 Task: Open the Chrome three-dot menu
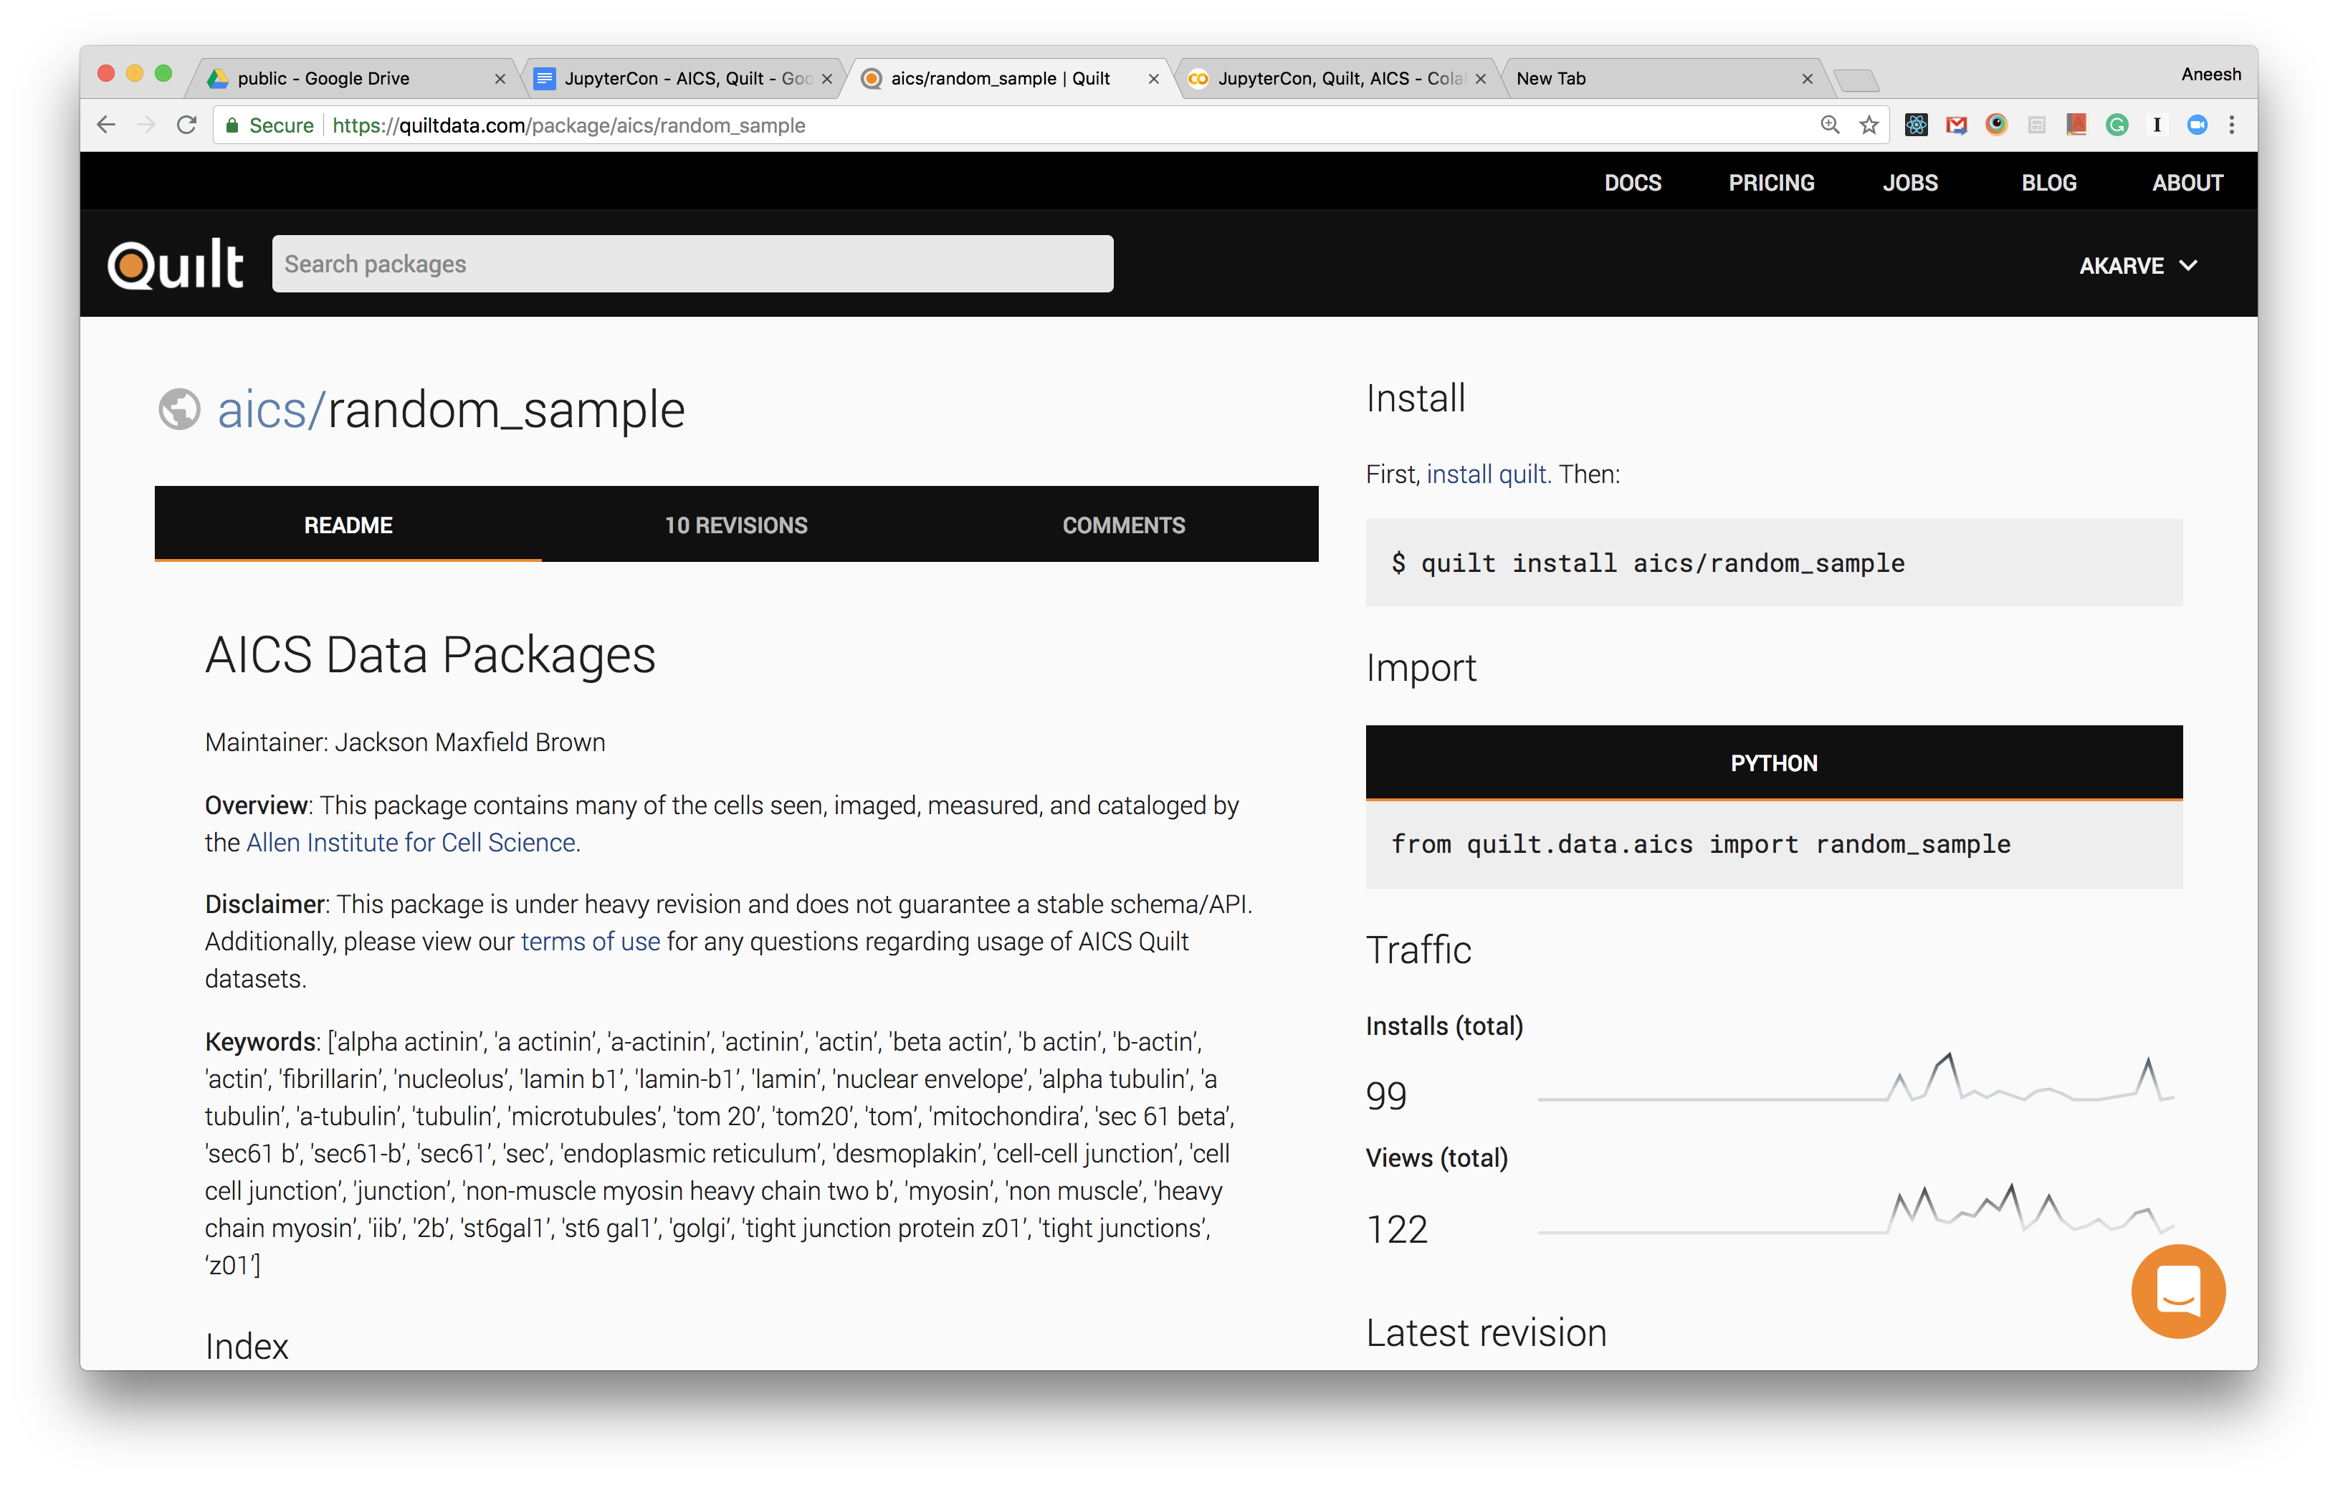coord(2232,125)
